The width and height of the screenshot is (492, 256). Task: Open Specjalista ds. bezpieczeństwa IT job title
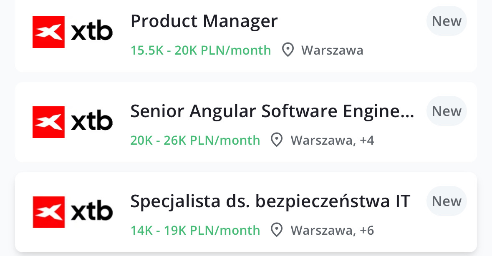click(x=270, y=201)
